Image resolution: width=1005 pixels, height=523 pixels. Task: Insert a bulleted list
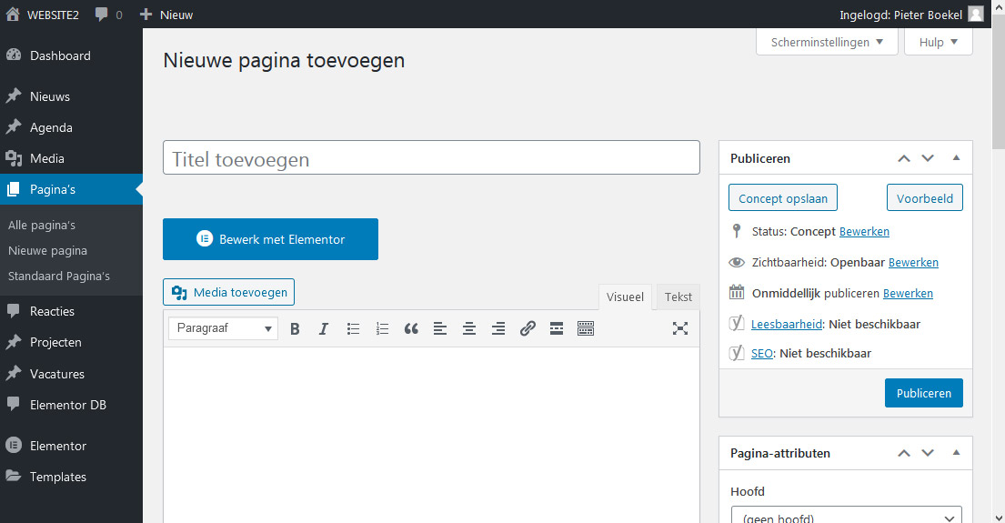pos(353,329)
